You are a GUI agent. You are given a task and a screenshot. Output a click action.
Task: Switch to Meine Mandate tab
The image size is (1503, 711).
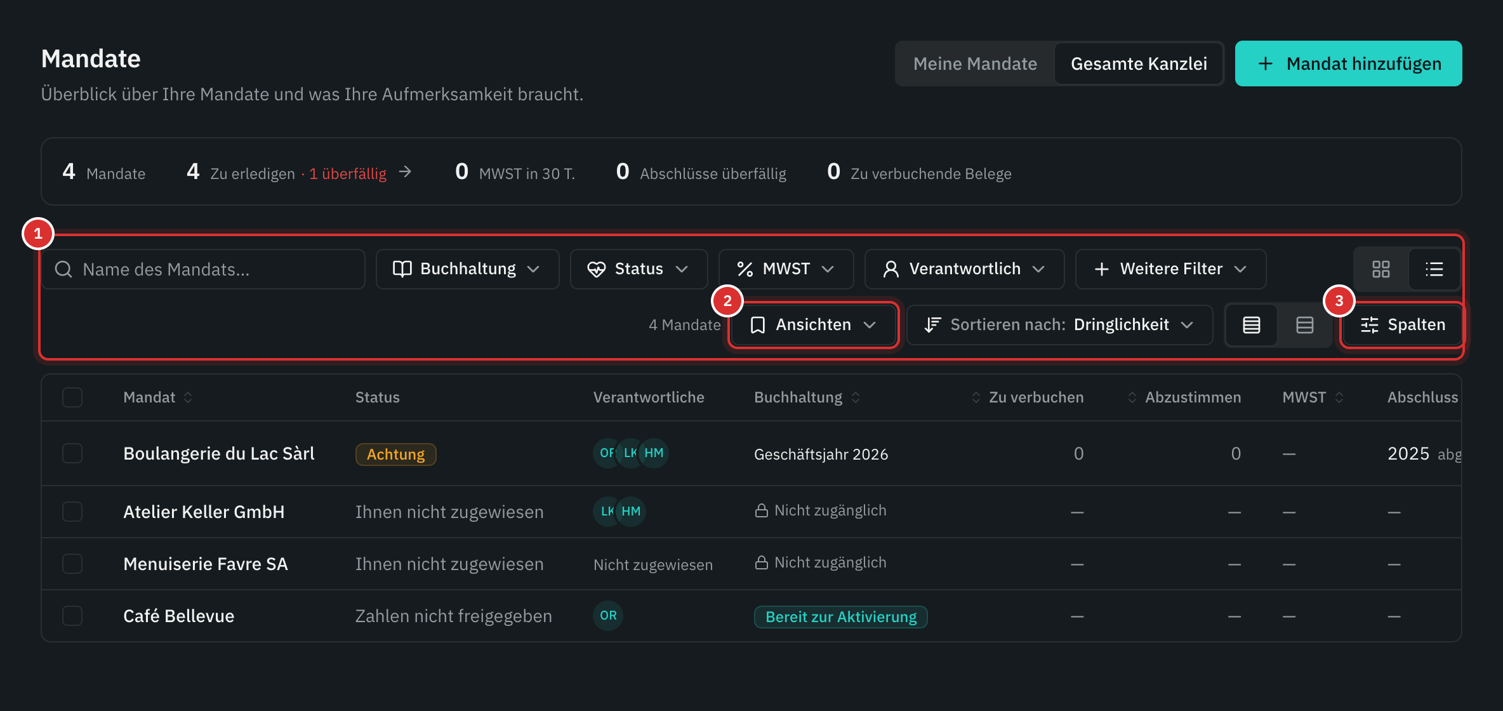point(975,63)
